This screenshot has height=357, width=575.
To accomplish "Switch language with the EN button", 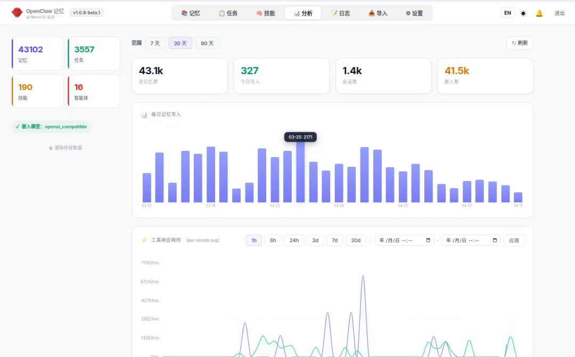I will tap(507, 13).
